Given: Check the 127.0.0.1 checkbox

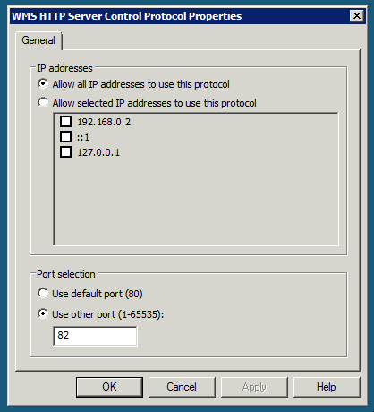Looking at the screenshot, I should [x=65, y=152].
